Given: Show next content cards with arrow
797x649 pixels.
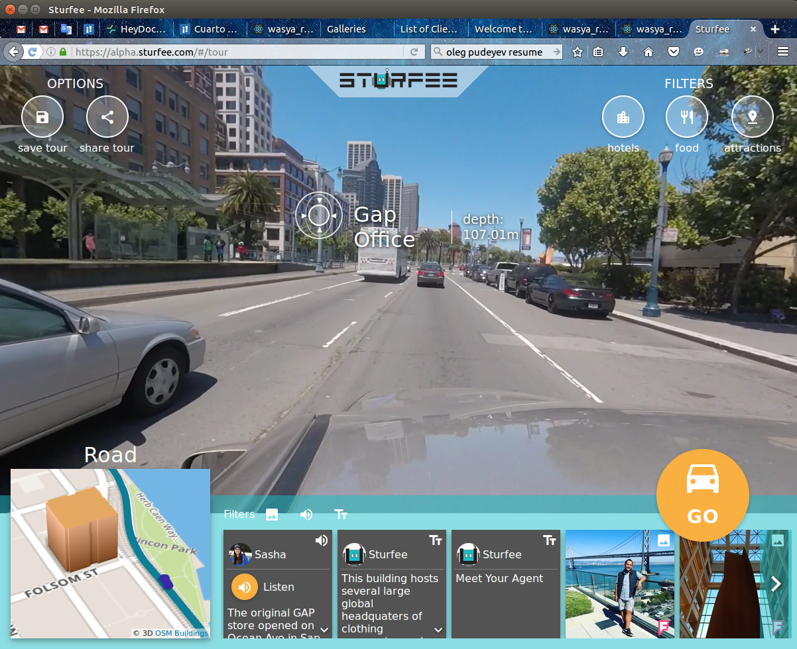Looking at the screenshot, I should pos(776,583).
